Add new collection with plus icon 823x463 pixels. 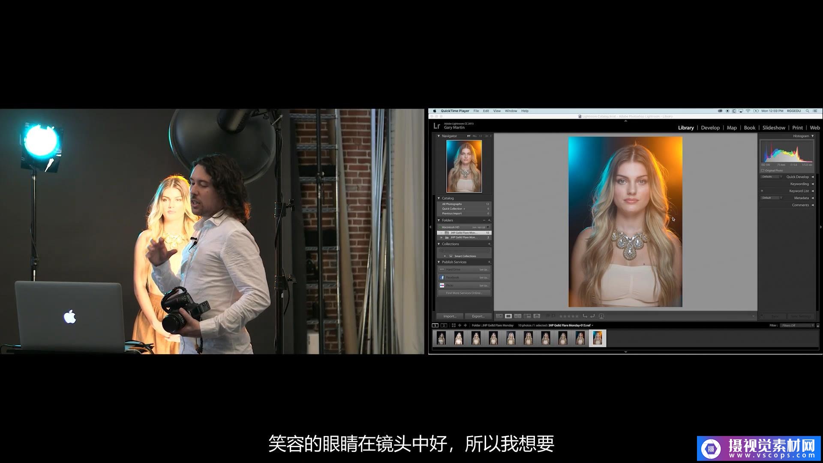(x=489, y=244)
